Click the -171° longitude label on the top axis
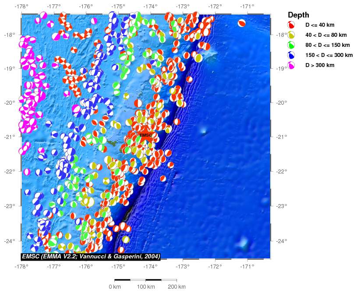This screenshot has width=357, height=293. click(x=247, y=7)
